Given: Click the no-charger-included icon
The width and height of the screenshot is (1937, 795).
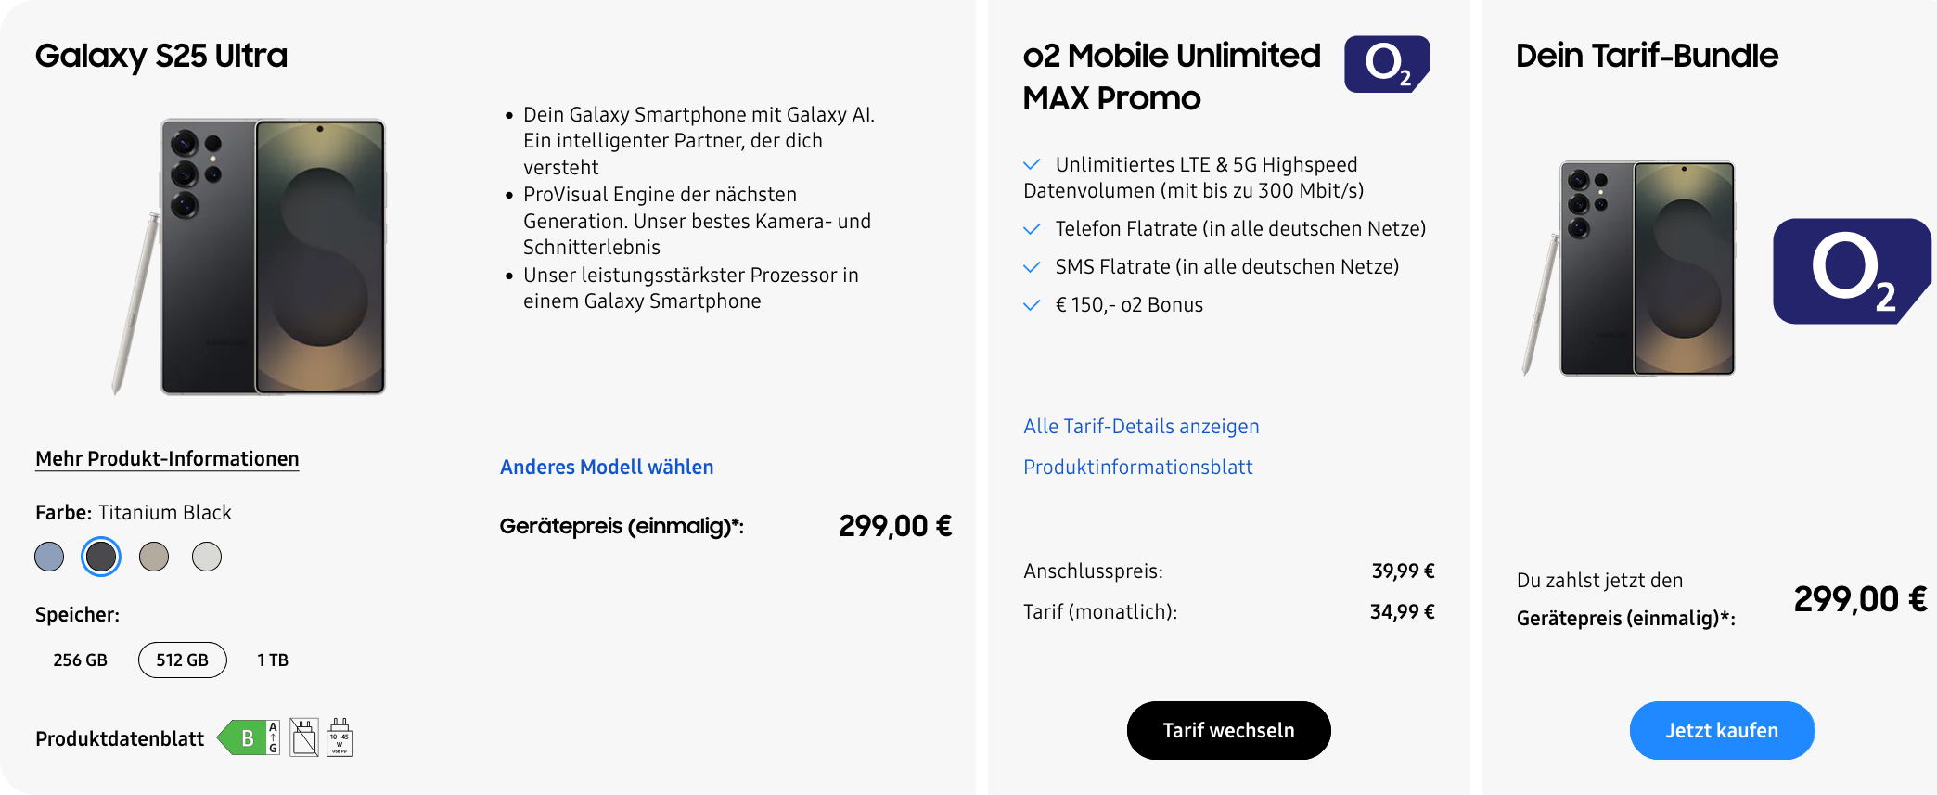Looking at the screenshot, I should point(304,737).
